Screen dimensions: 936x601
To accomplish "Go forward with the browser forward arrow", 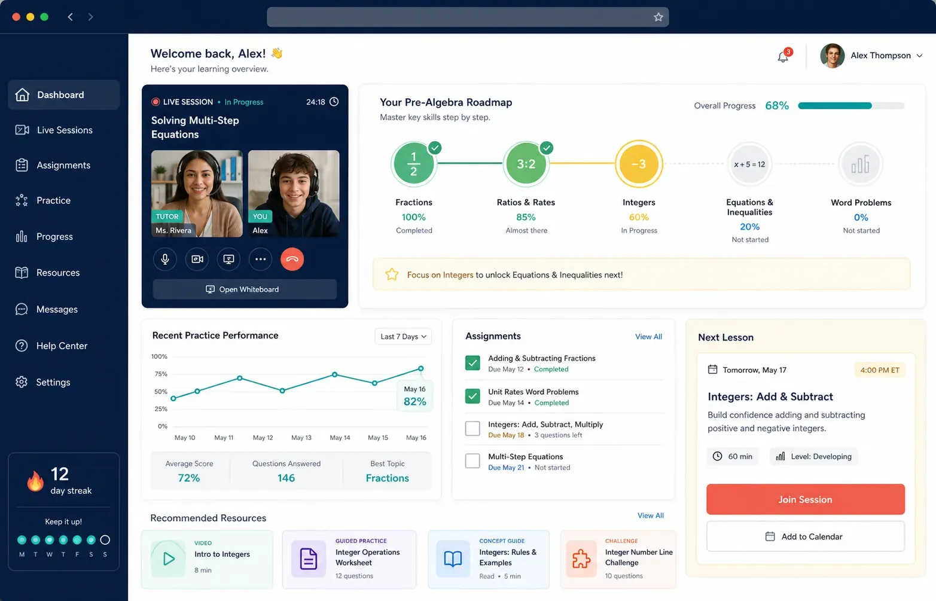I will pyautogui.click(x=90, y=17).
